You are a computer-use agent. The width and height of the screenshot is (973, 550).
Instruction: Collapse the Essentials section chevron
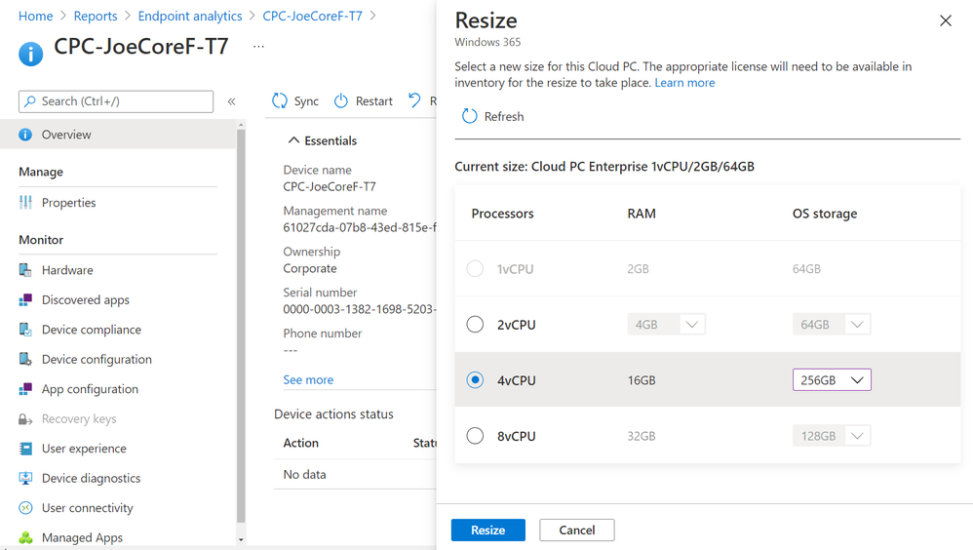(292, 140)
